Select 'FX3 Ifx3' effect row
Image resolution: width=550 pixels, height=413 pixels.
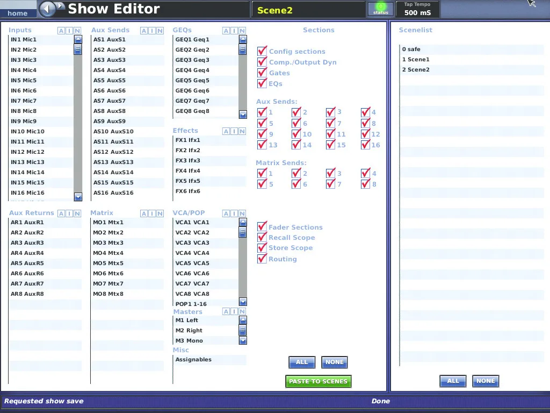pyautogui.click(x=210, y=160)
